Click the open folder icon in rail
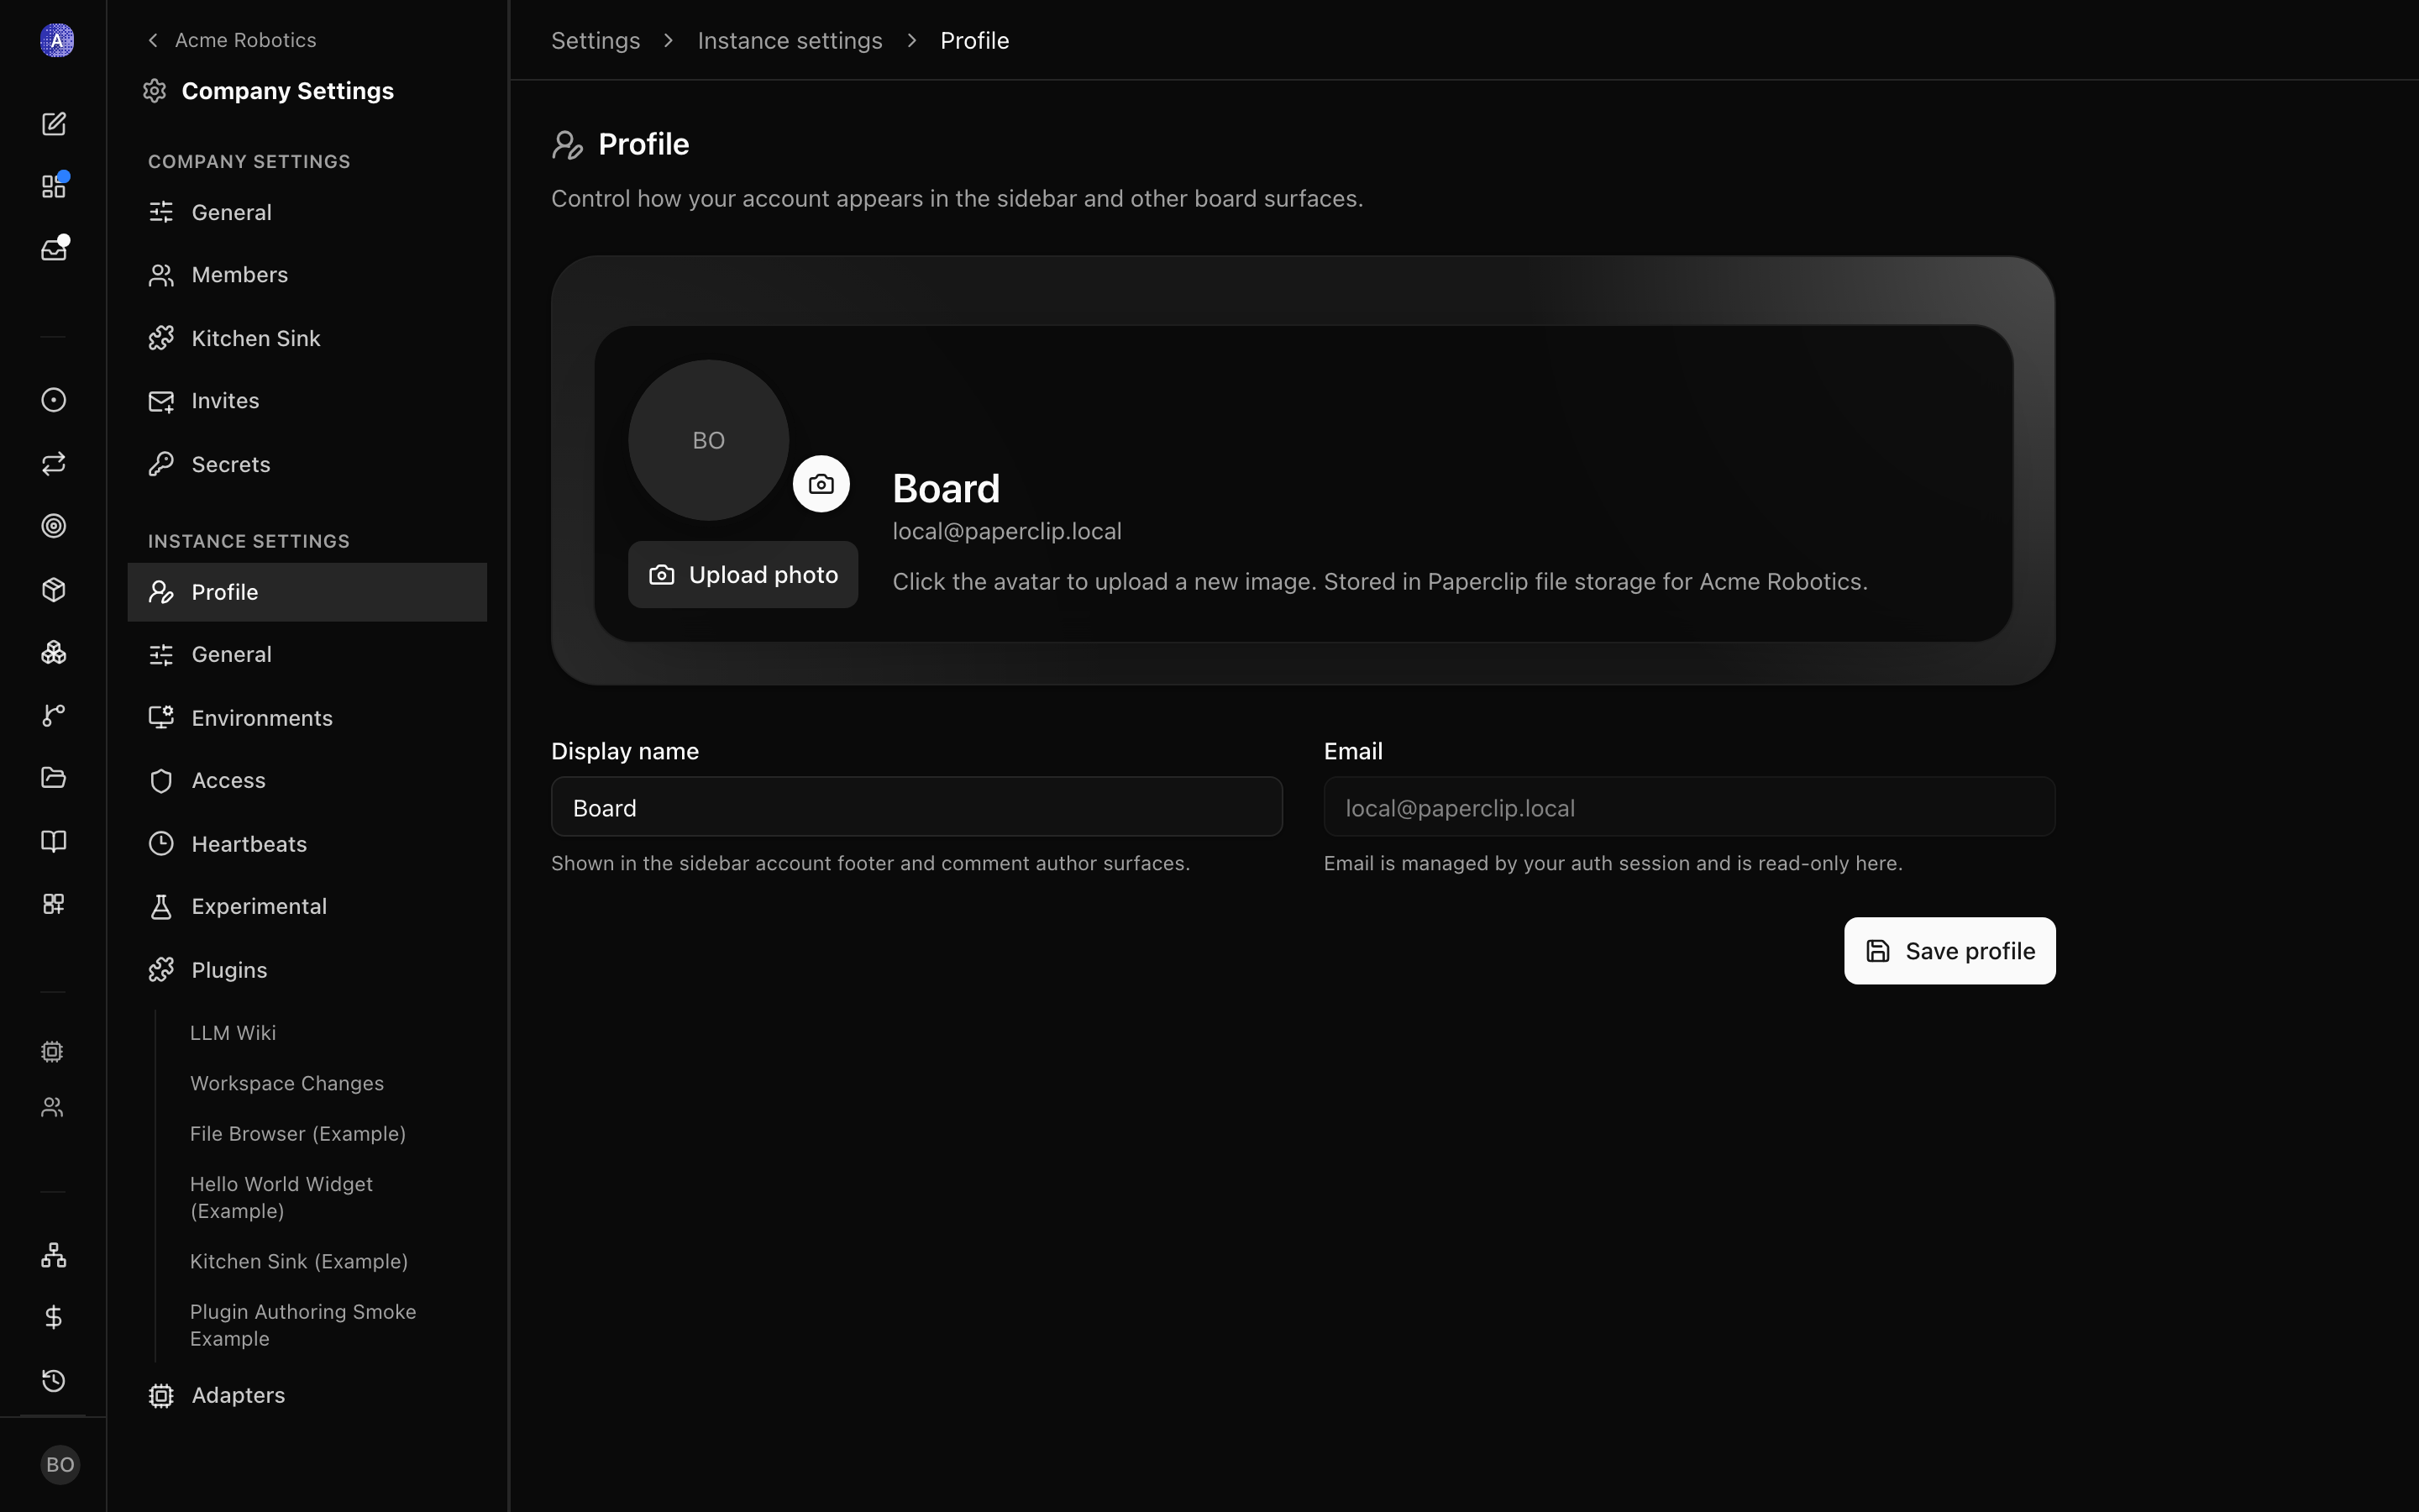Screen dimensions: 2419x1512 coord(54,778)
